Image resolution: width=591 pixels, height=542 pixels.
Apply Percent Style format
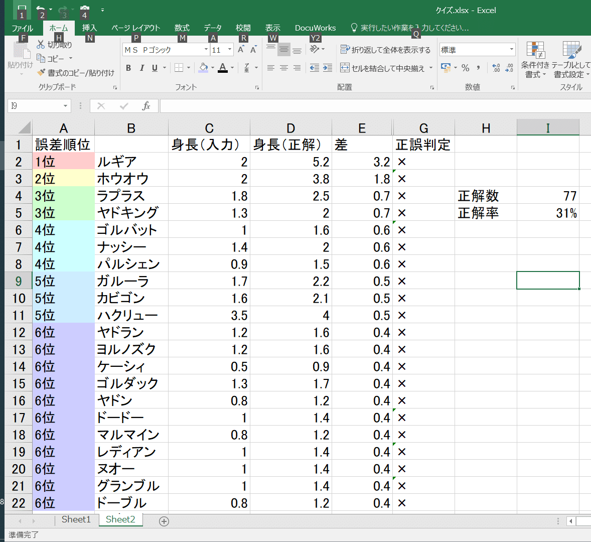(x=466, y=68)
